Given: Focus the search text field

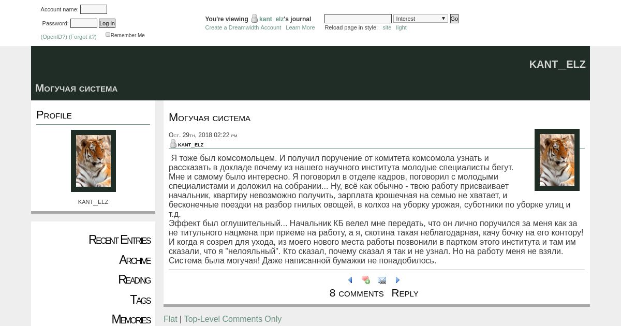Looking at the screenshot, I should [358, 19].
